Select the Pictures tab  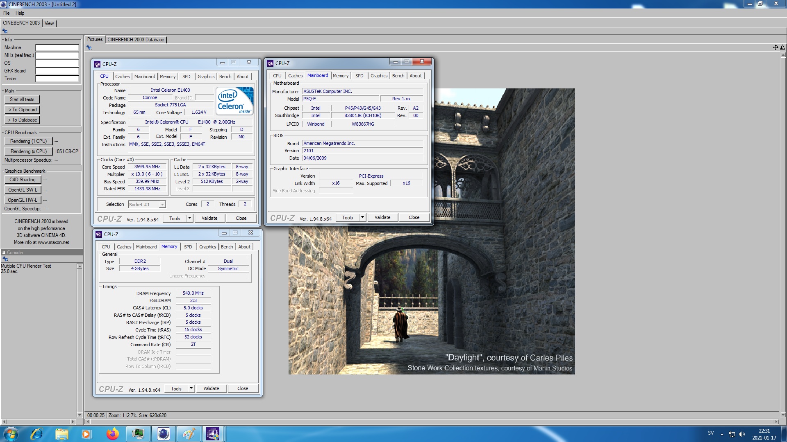pos(95,39)
